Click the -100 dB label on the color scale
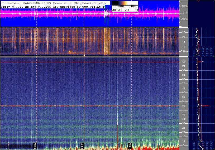 coord(117,10)
